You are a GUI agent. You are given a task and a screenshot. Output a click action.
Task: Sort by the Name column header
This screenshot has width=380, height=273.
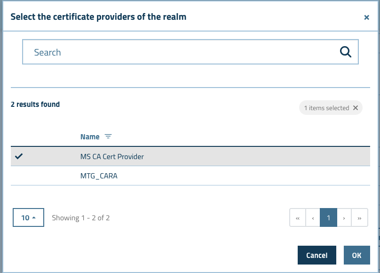coord(90,137)
